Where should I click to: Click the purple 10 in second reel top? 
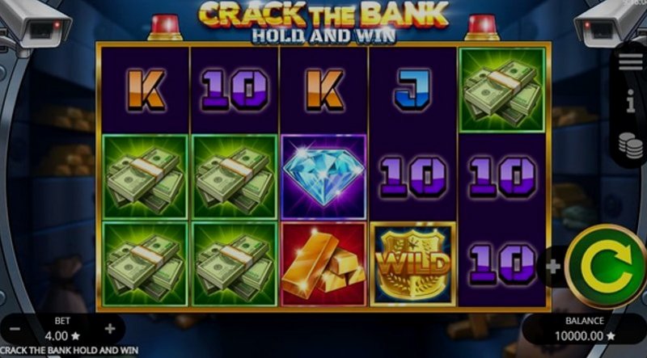coord(235,90)
